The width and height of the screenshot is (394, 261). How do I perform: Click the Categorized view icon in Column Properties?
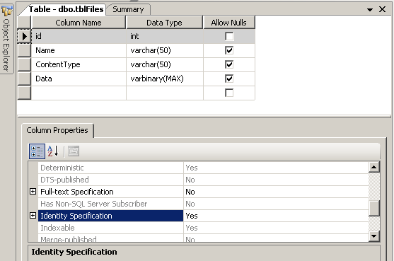coord(37,151)
